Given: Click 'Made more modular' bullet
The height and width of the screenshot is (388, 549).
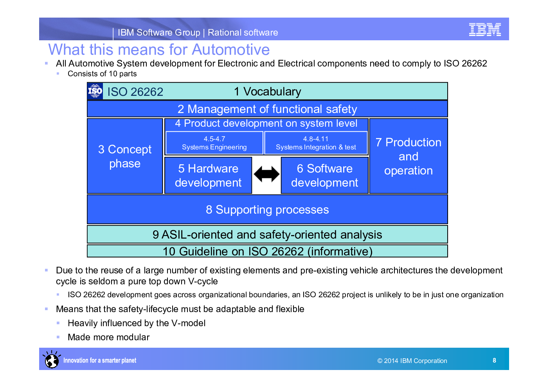Looking at the screenshot, I should (x=108, y=337).
